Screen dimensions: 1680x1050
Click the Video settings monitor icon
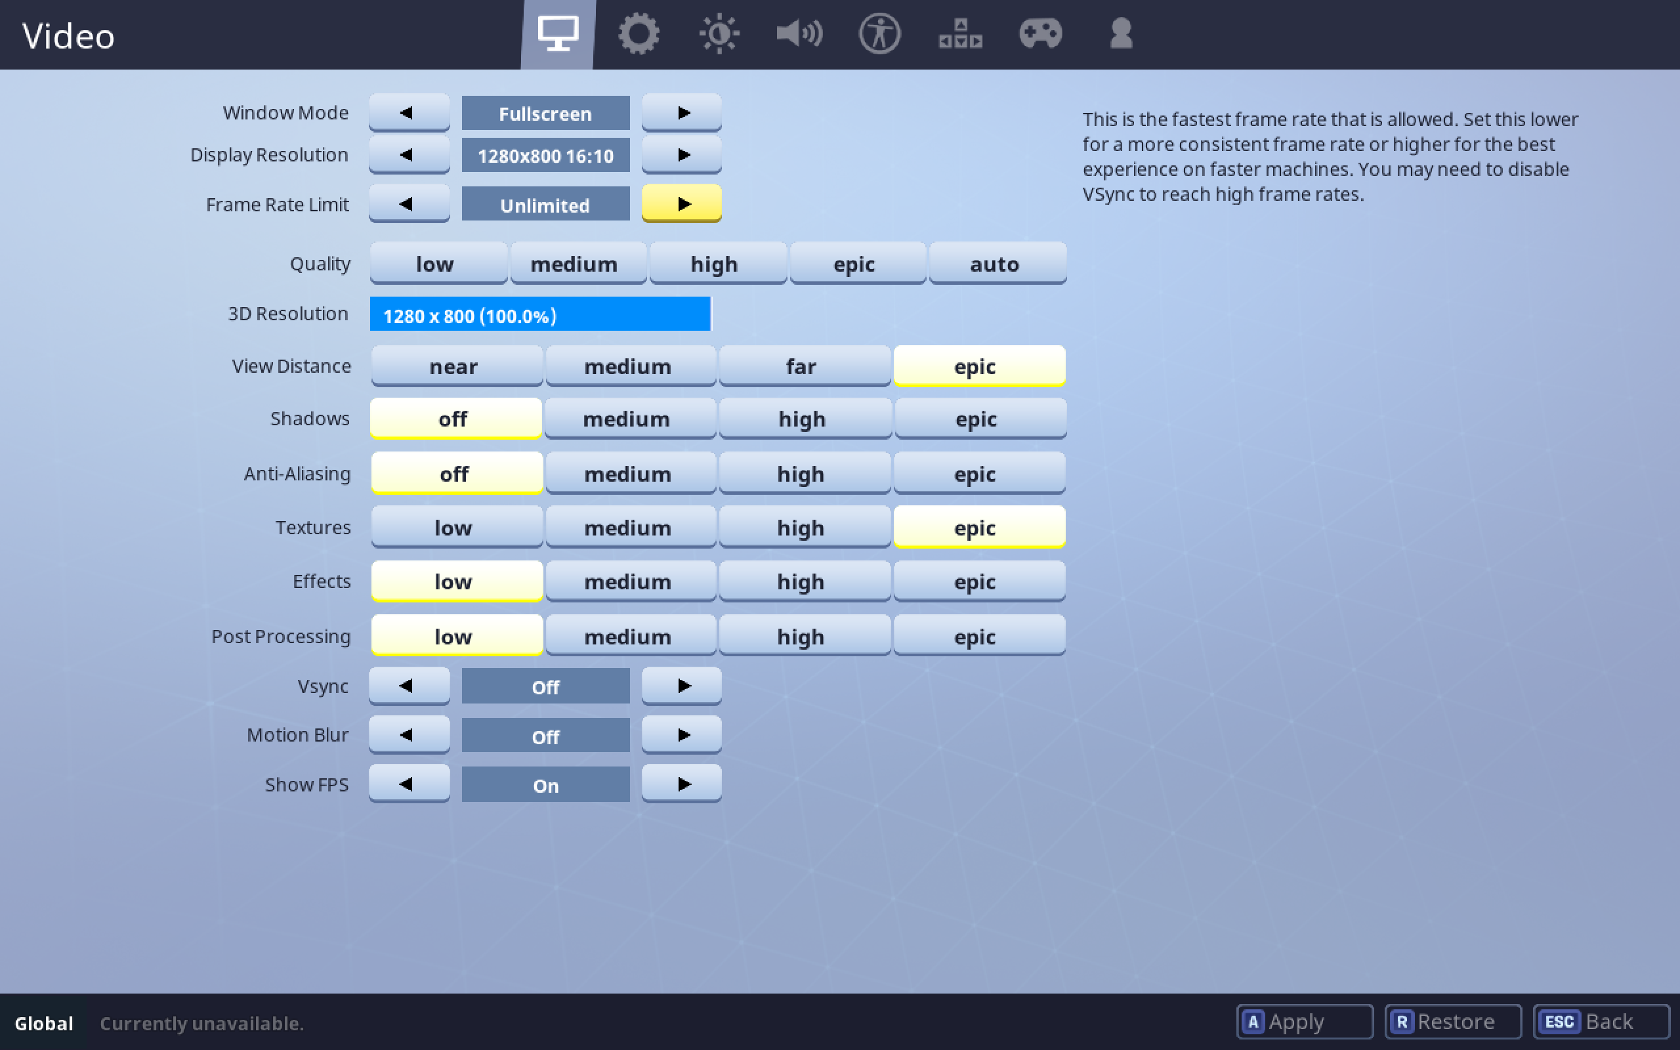point(558,34)
